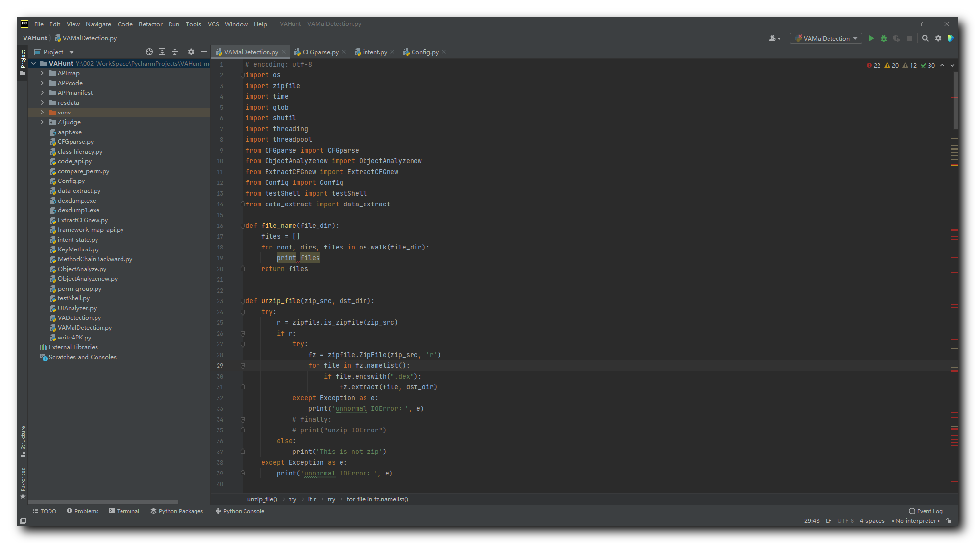This screenshot has height=543, width=975.
Task: Click the locate target icon in Project panel
Action: [149, 52]
